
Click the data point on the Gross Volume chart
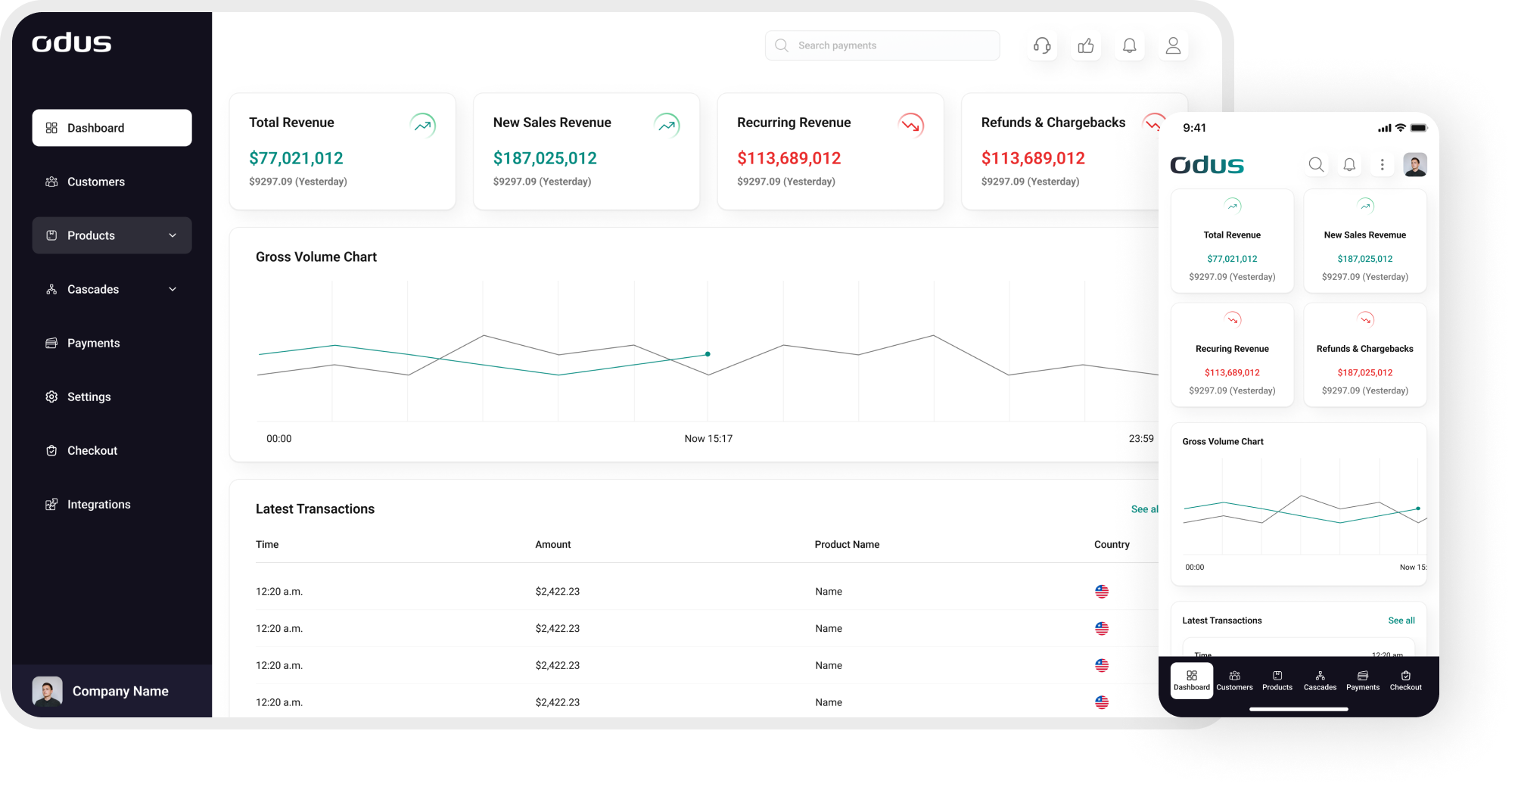(x=707, y=353)
